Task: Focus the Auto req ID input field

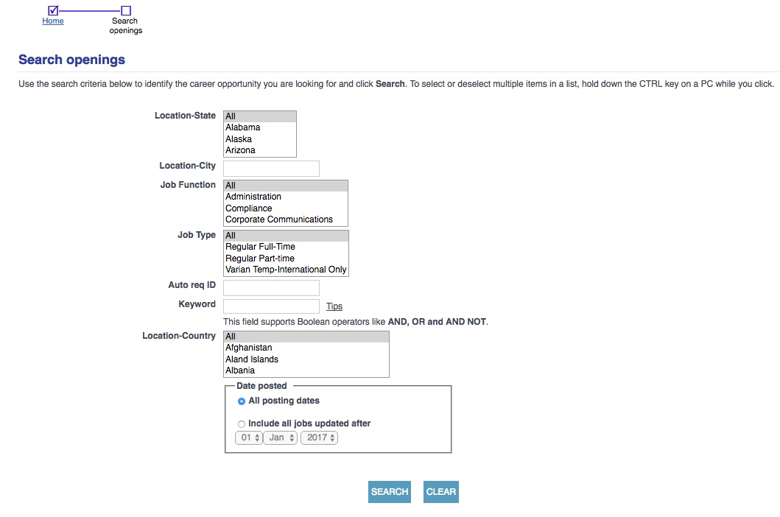Action: (271, 288)
